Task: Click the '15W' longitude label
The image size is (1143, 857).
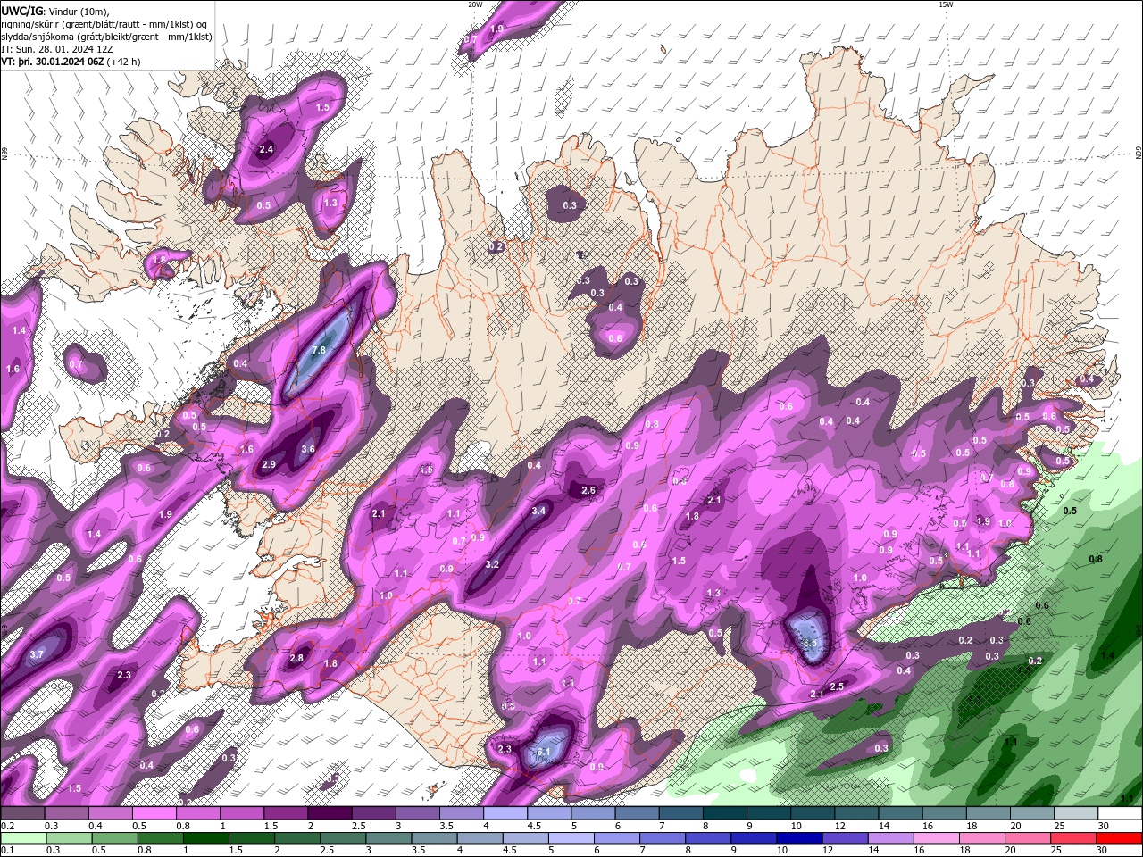Action: pos(946,4)
